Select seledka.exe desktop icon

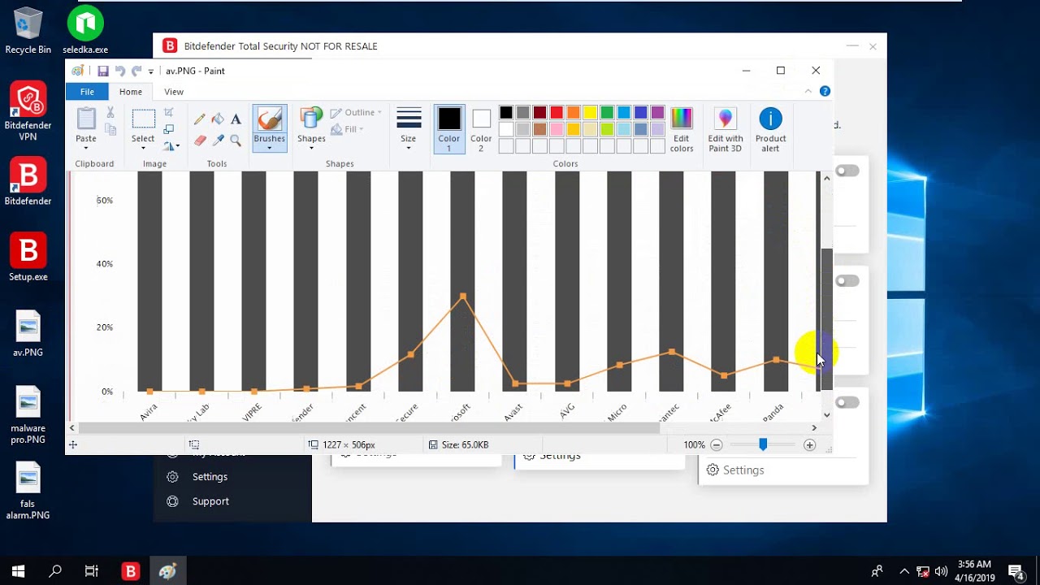pos(85,31)
